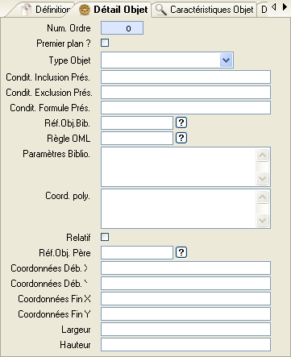Click into the Largeur input field
This screenshot has width=291, height=357.
click(x=185, y=330)
